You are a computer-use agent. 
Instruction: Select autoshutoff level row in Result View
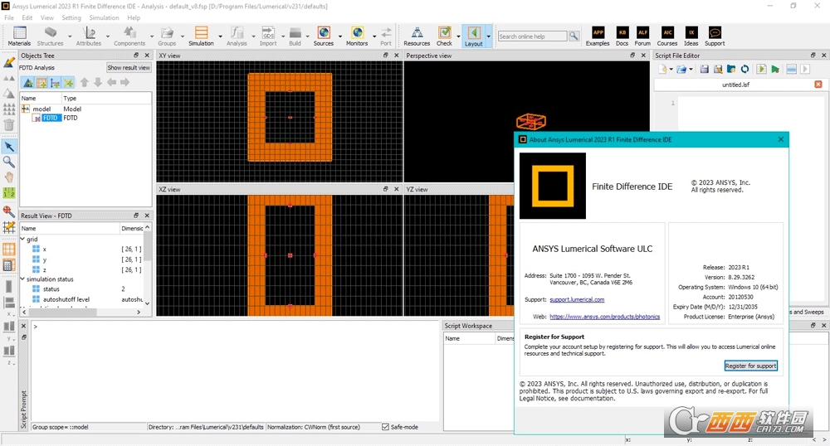click(x=83, y=299)
